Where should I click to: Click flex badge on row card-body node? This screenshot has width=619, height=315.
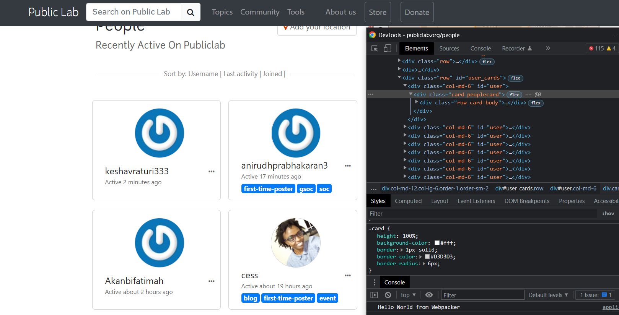[536, 103]
